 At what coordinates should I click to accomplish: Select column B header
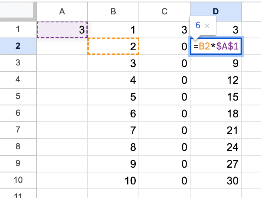(x=113, y=12)
